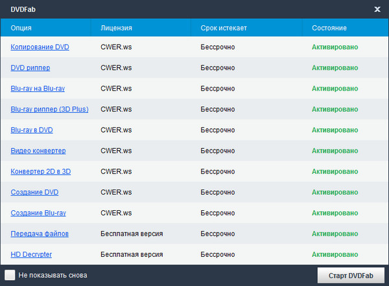The image size is (389, 286).
Task: Click the Состояние column header
Action: [329, 28]
